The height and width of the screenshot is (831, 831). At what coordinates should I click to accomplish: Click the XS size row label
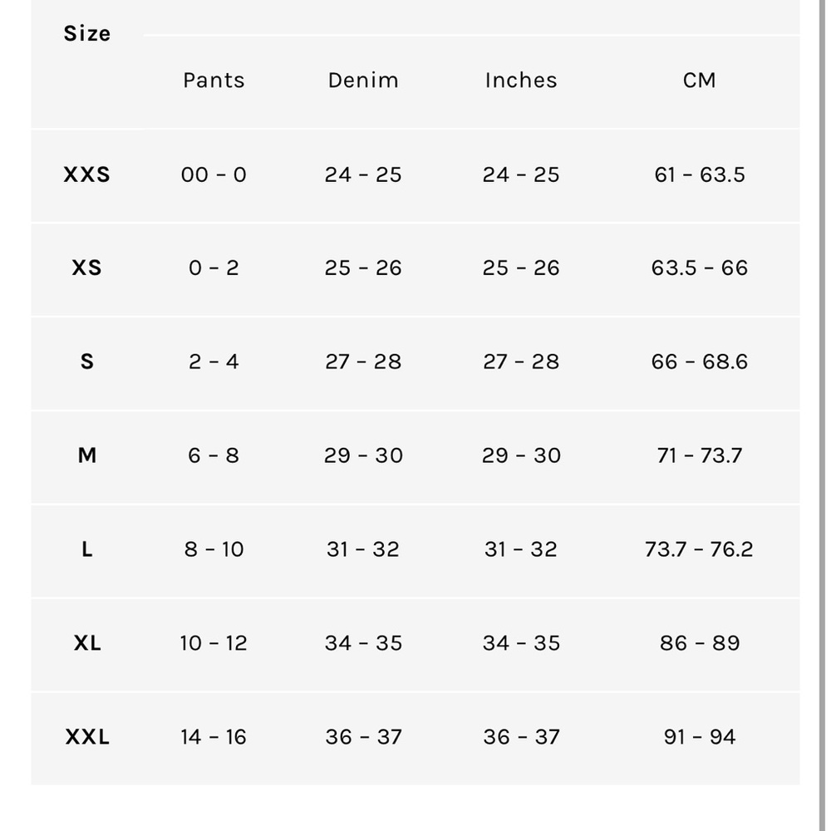pyautogui.click(x=86, y=268)
